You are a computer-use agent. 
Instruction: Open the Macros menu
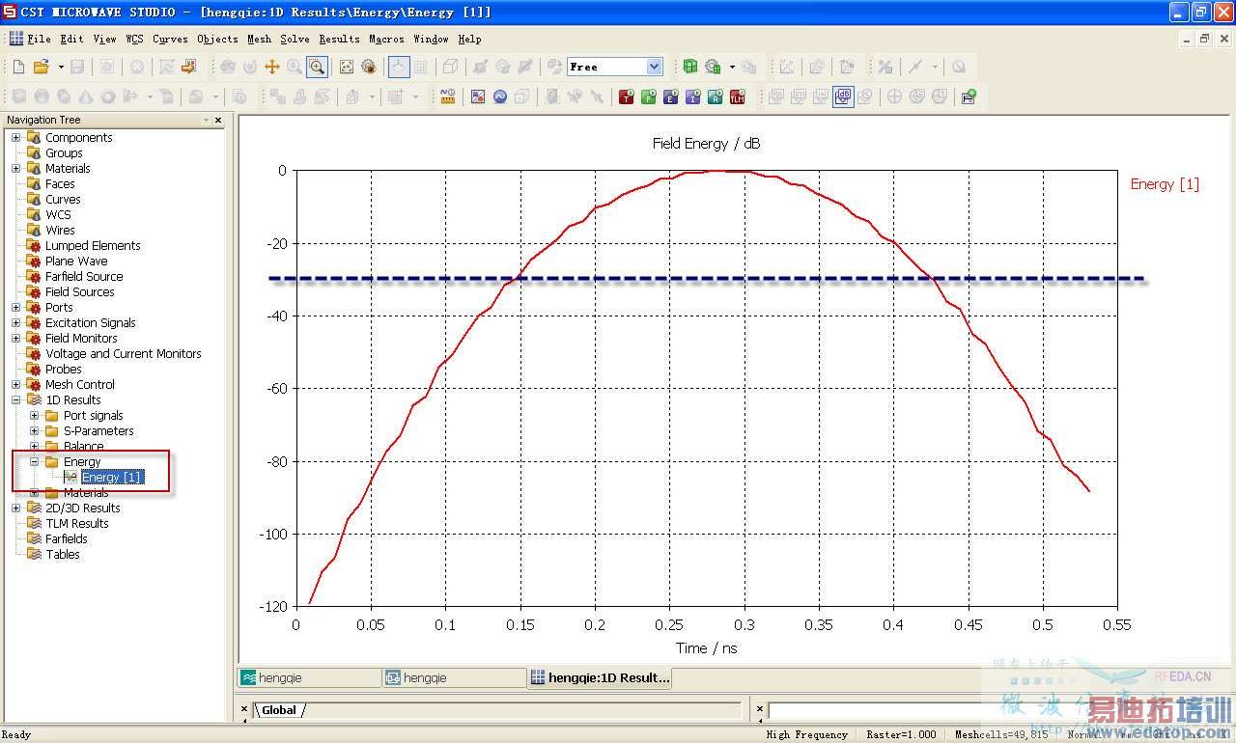pyautogui.click(x=386, y=39)
